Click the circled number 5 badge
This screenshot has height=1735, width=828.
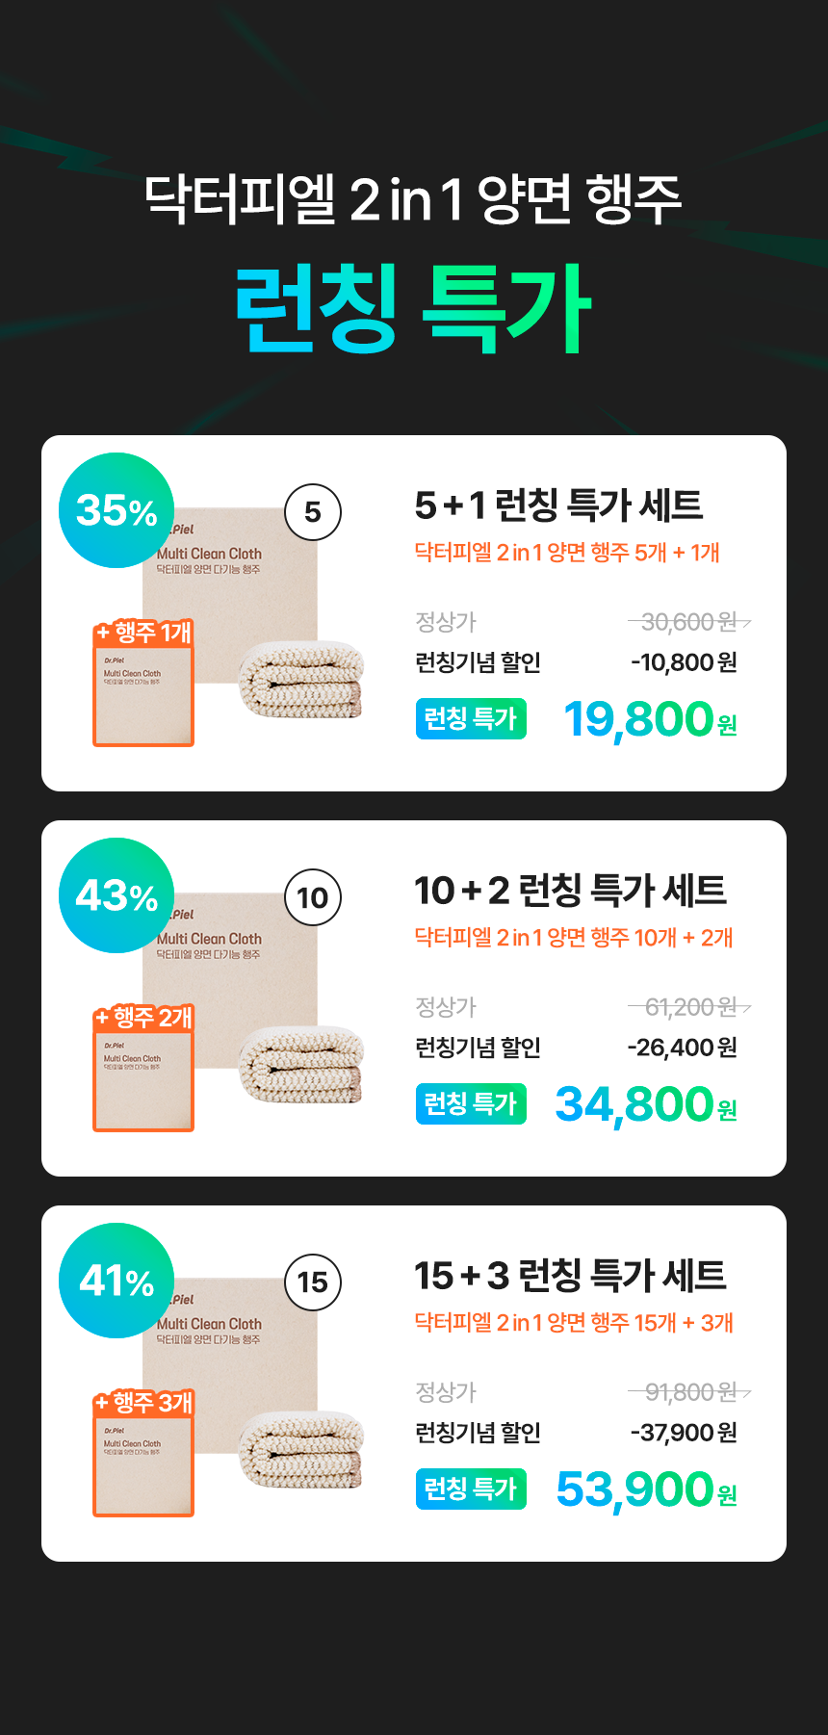313,512
